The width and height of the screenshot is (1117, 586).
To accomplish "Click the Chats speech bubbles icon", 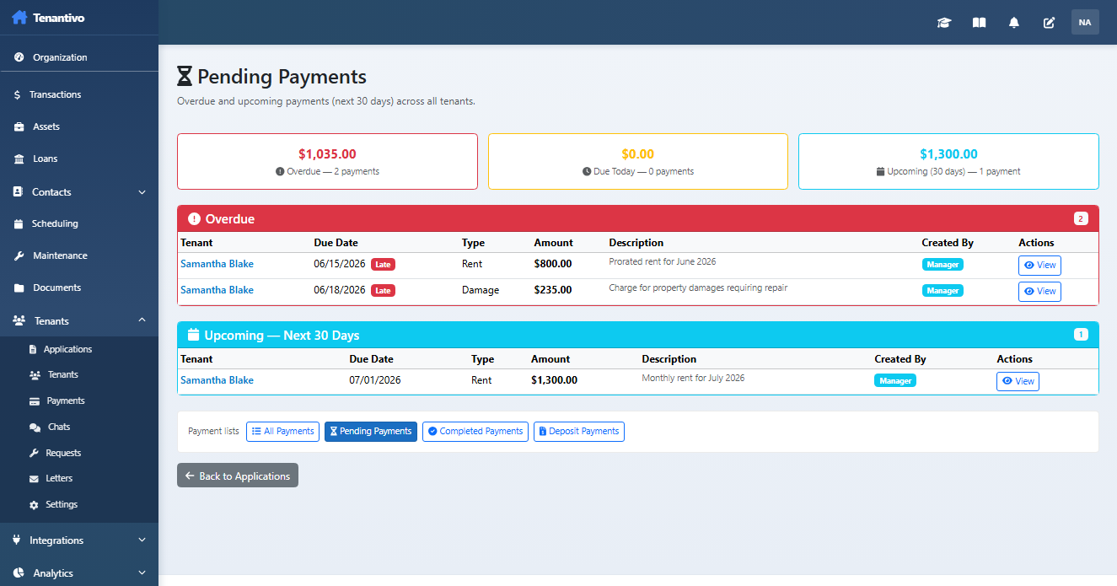I will click(35, 427).
